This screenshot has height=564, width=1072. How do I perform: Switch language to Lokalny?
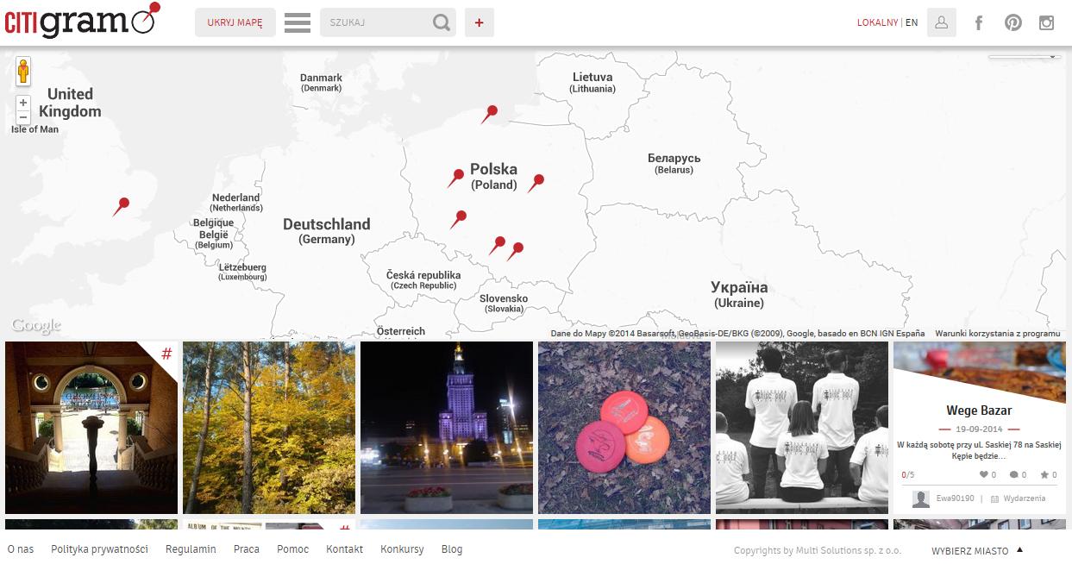pyautogui.click(x=877, y=22)
